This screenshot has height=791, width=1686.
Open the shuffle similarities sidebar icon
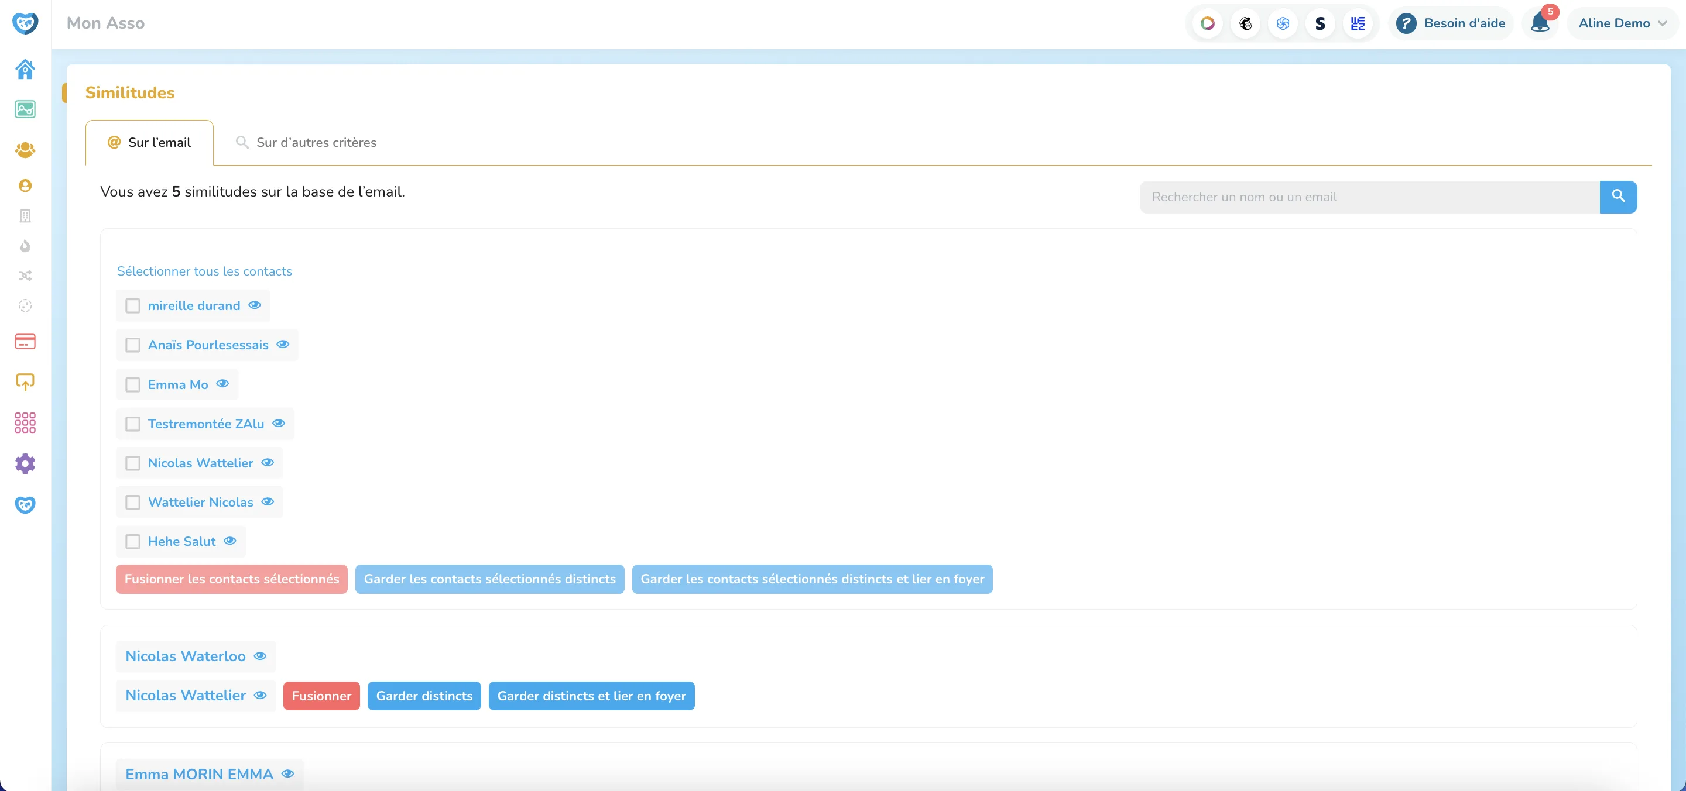pos(25,276)
